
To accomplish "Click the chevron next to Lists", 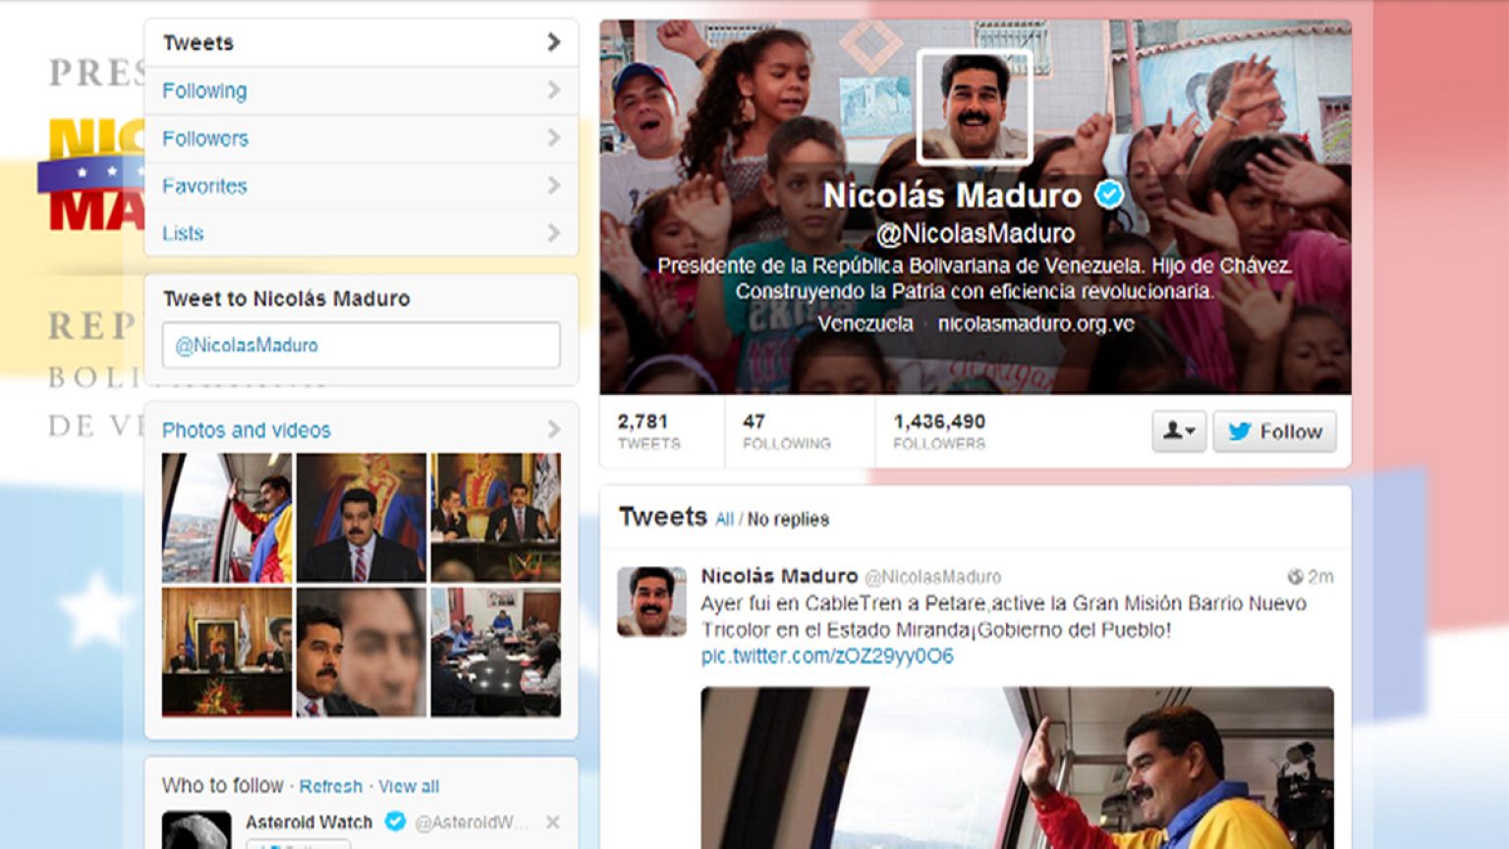I will tap(554, 233).
